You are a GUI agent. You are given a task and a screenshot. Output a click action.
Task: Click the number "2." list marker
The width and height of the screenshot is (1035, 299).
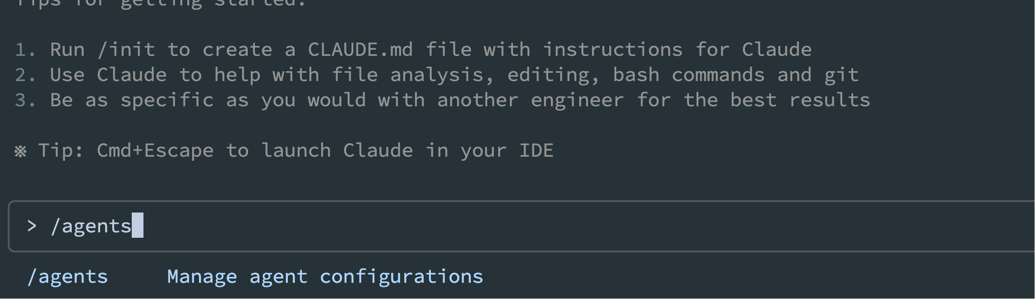pos(25,75)
